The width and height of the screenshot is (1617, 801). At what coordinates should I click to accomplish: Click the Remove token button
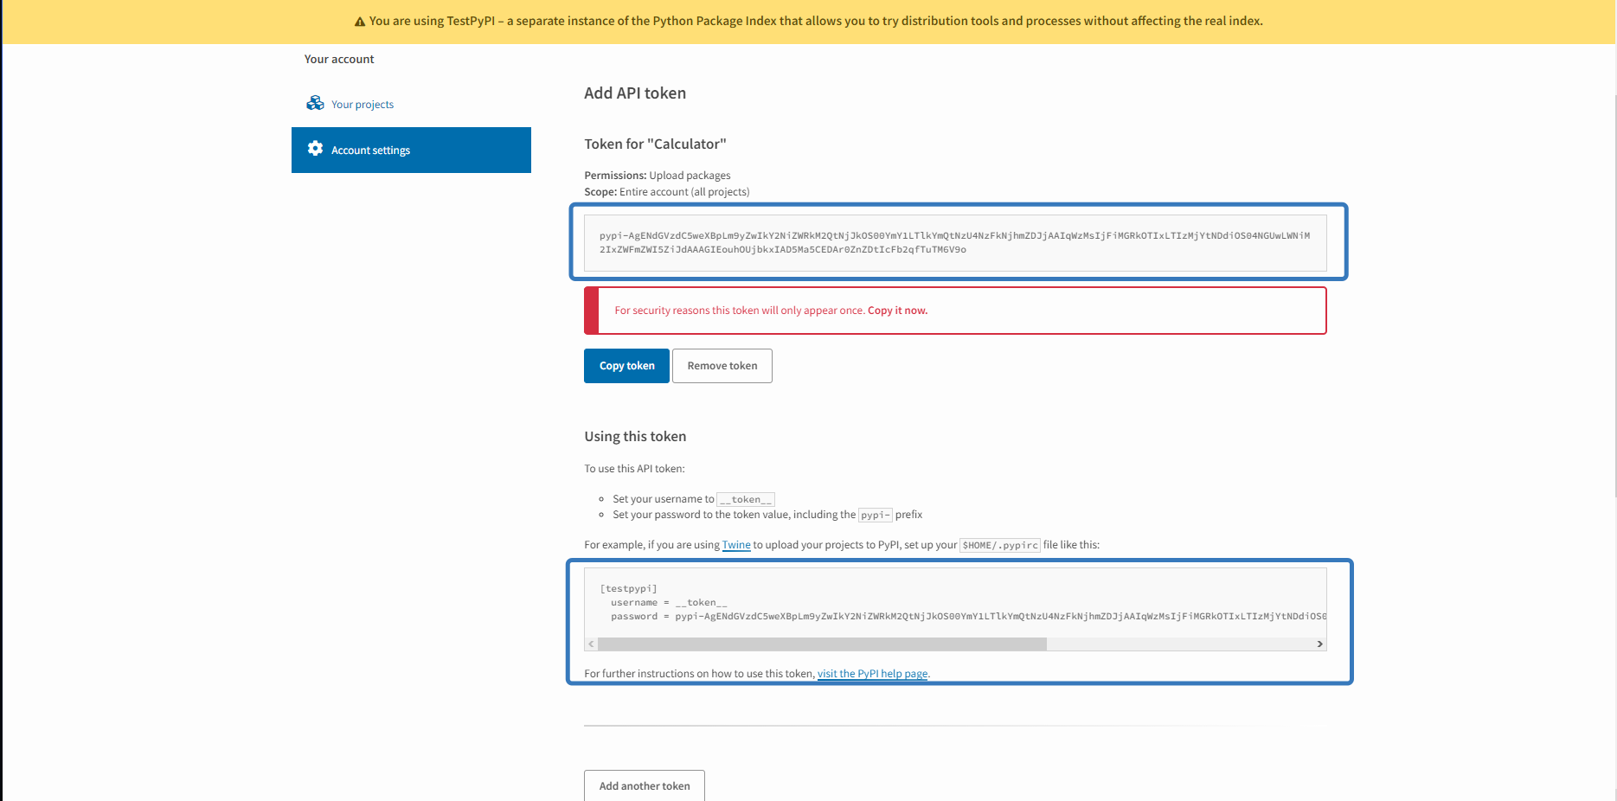[x=722, y=365]
